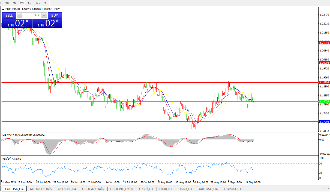Switch to the XAUUSD,H4 tab
The height and width of the screenshot is (192, 330).
[x=208, y=189]
